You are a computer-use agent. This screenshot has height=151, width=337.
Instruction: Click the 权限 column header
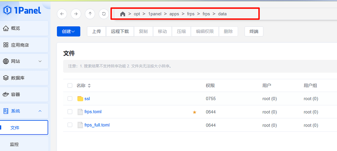pos(210,85)
